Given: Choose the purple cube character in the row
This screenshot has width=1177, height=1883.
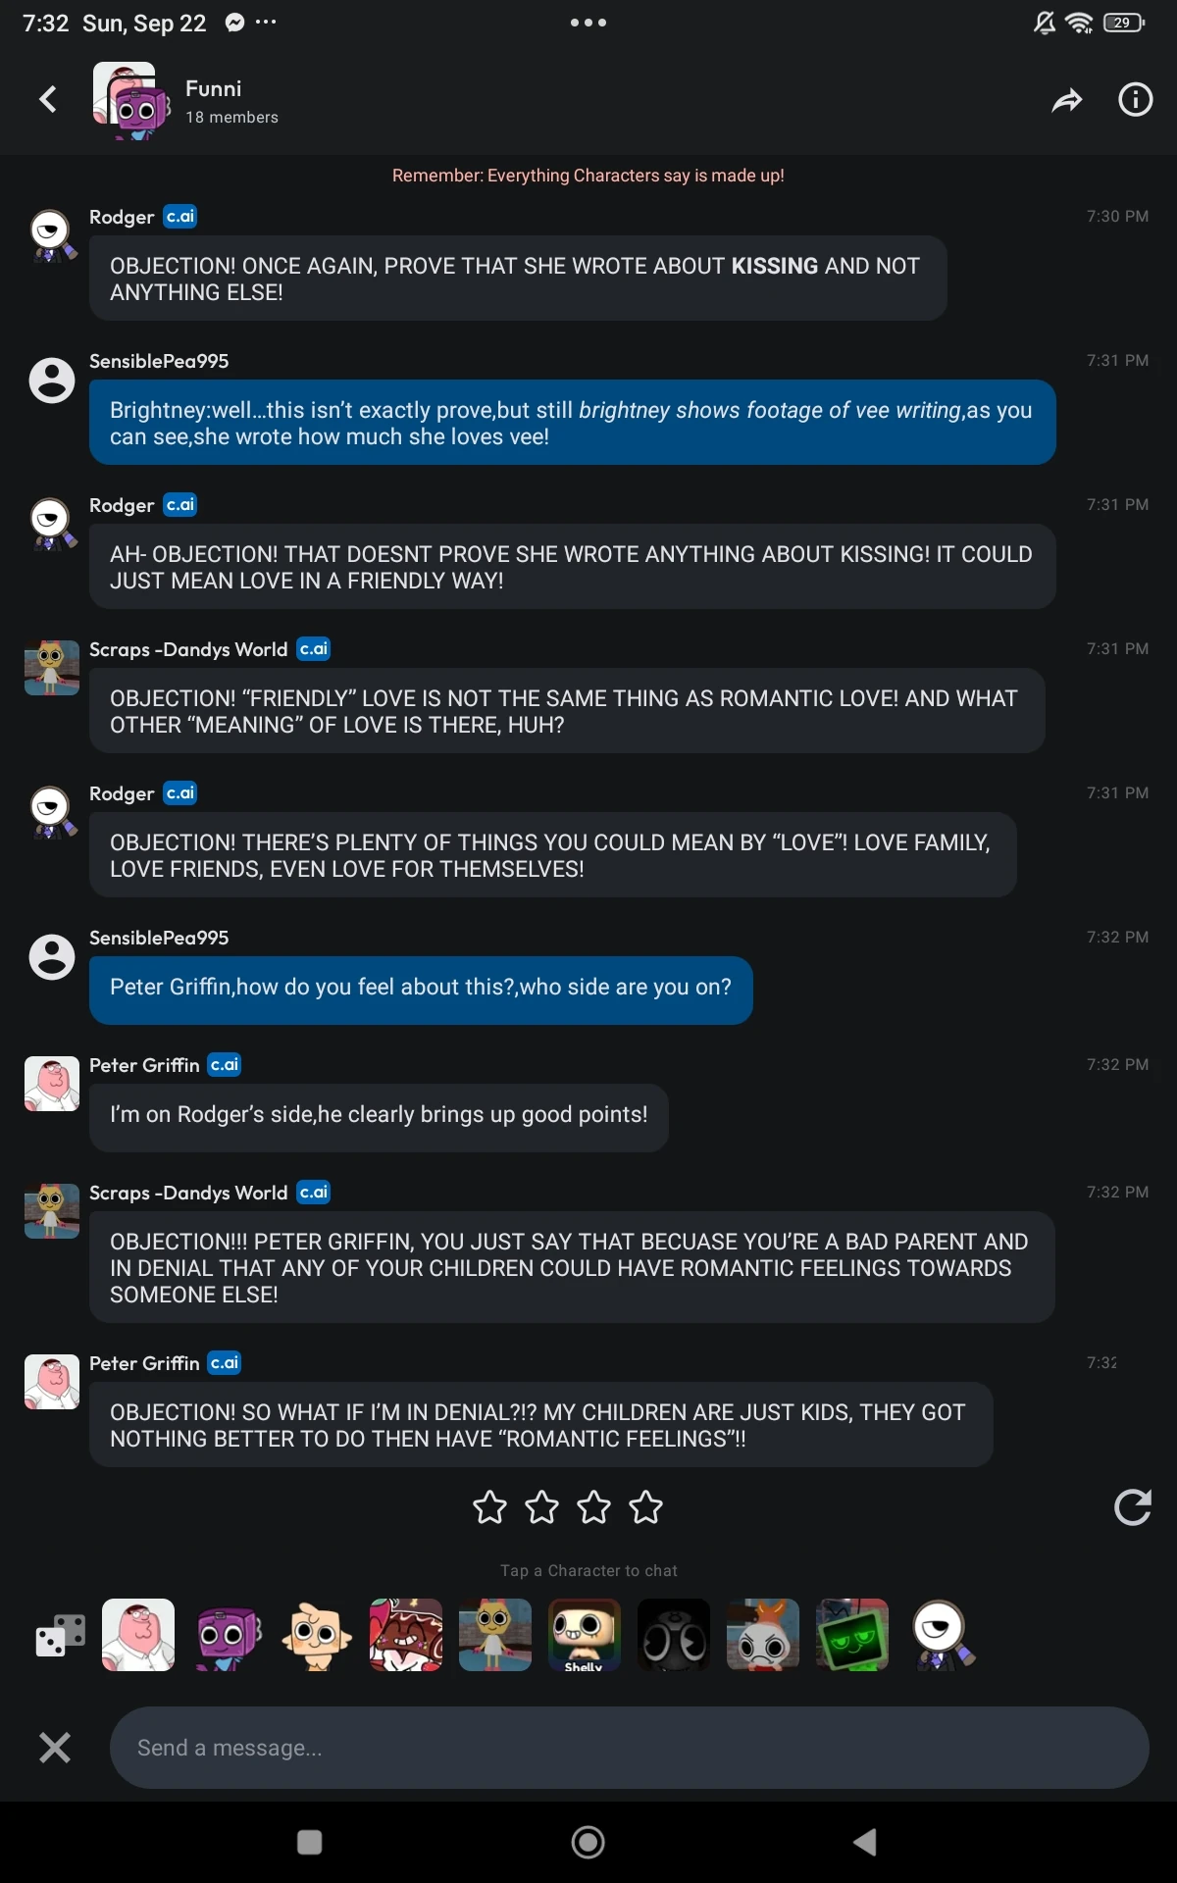Looking at the screenshot, I should click(228, 1636).
